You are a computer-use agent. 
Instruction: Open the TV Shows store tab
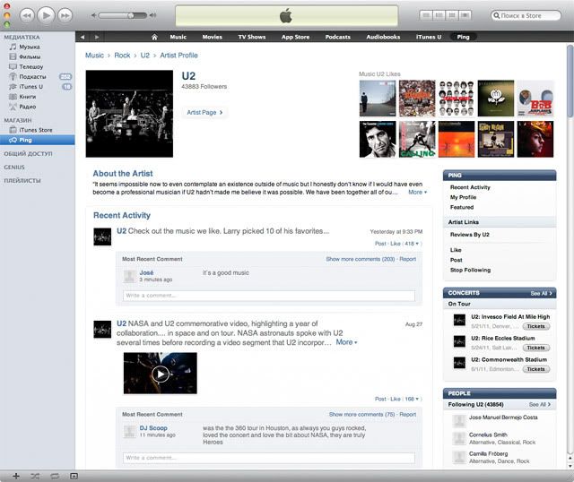(x=252, y=37)
